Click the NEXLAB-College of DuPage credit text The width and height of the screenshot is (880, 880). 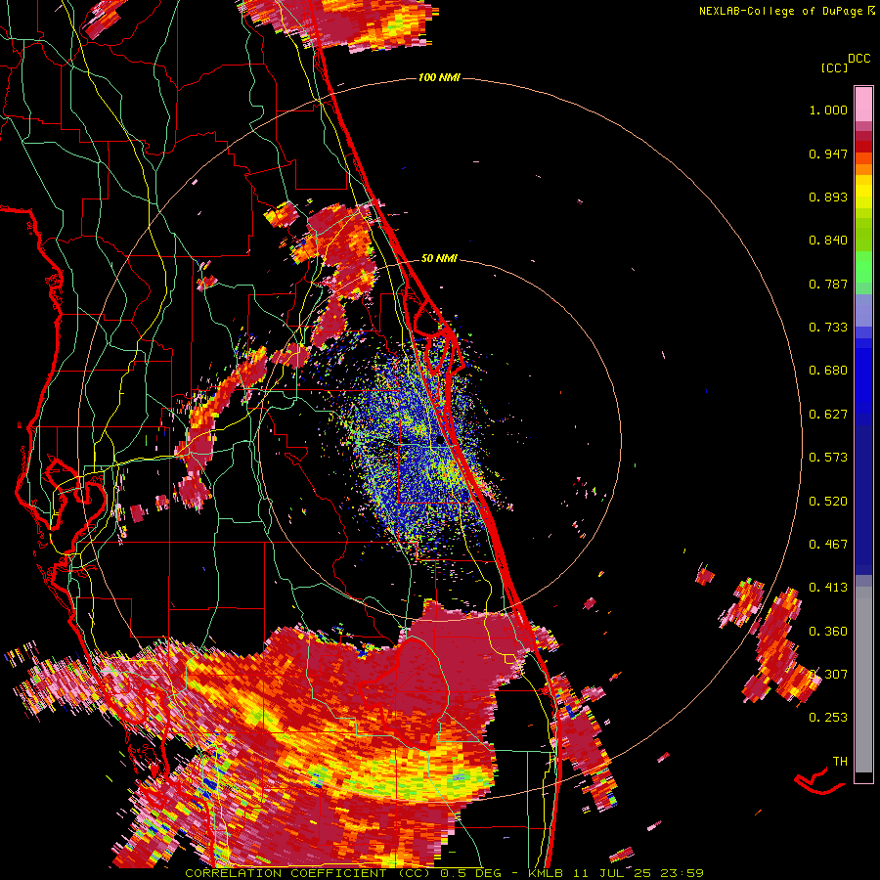[780, 11]
